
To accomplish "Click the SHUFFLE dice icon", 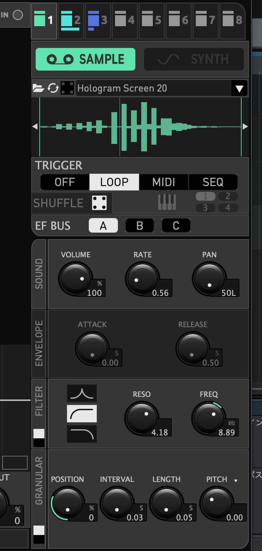I will point(99,203).
